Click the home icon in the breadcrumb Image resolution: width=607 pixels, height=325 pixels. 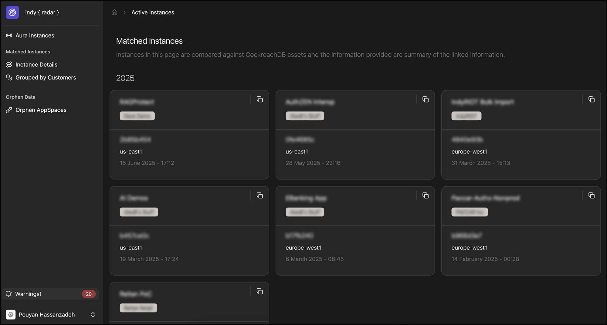click(x=114, y=12)
